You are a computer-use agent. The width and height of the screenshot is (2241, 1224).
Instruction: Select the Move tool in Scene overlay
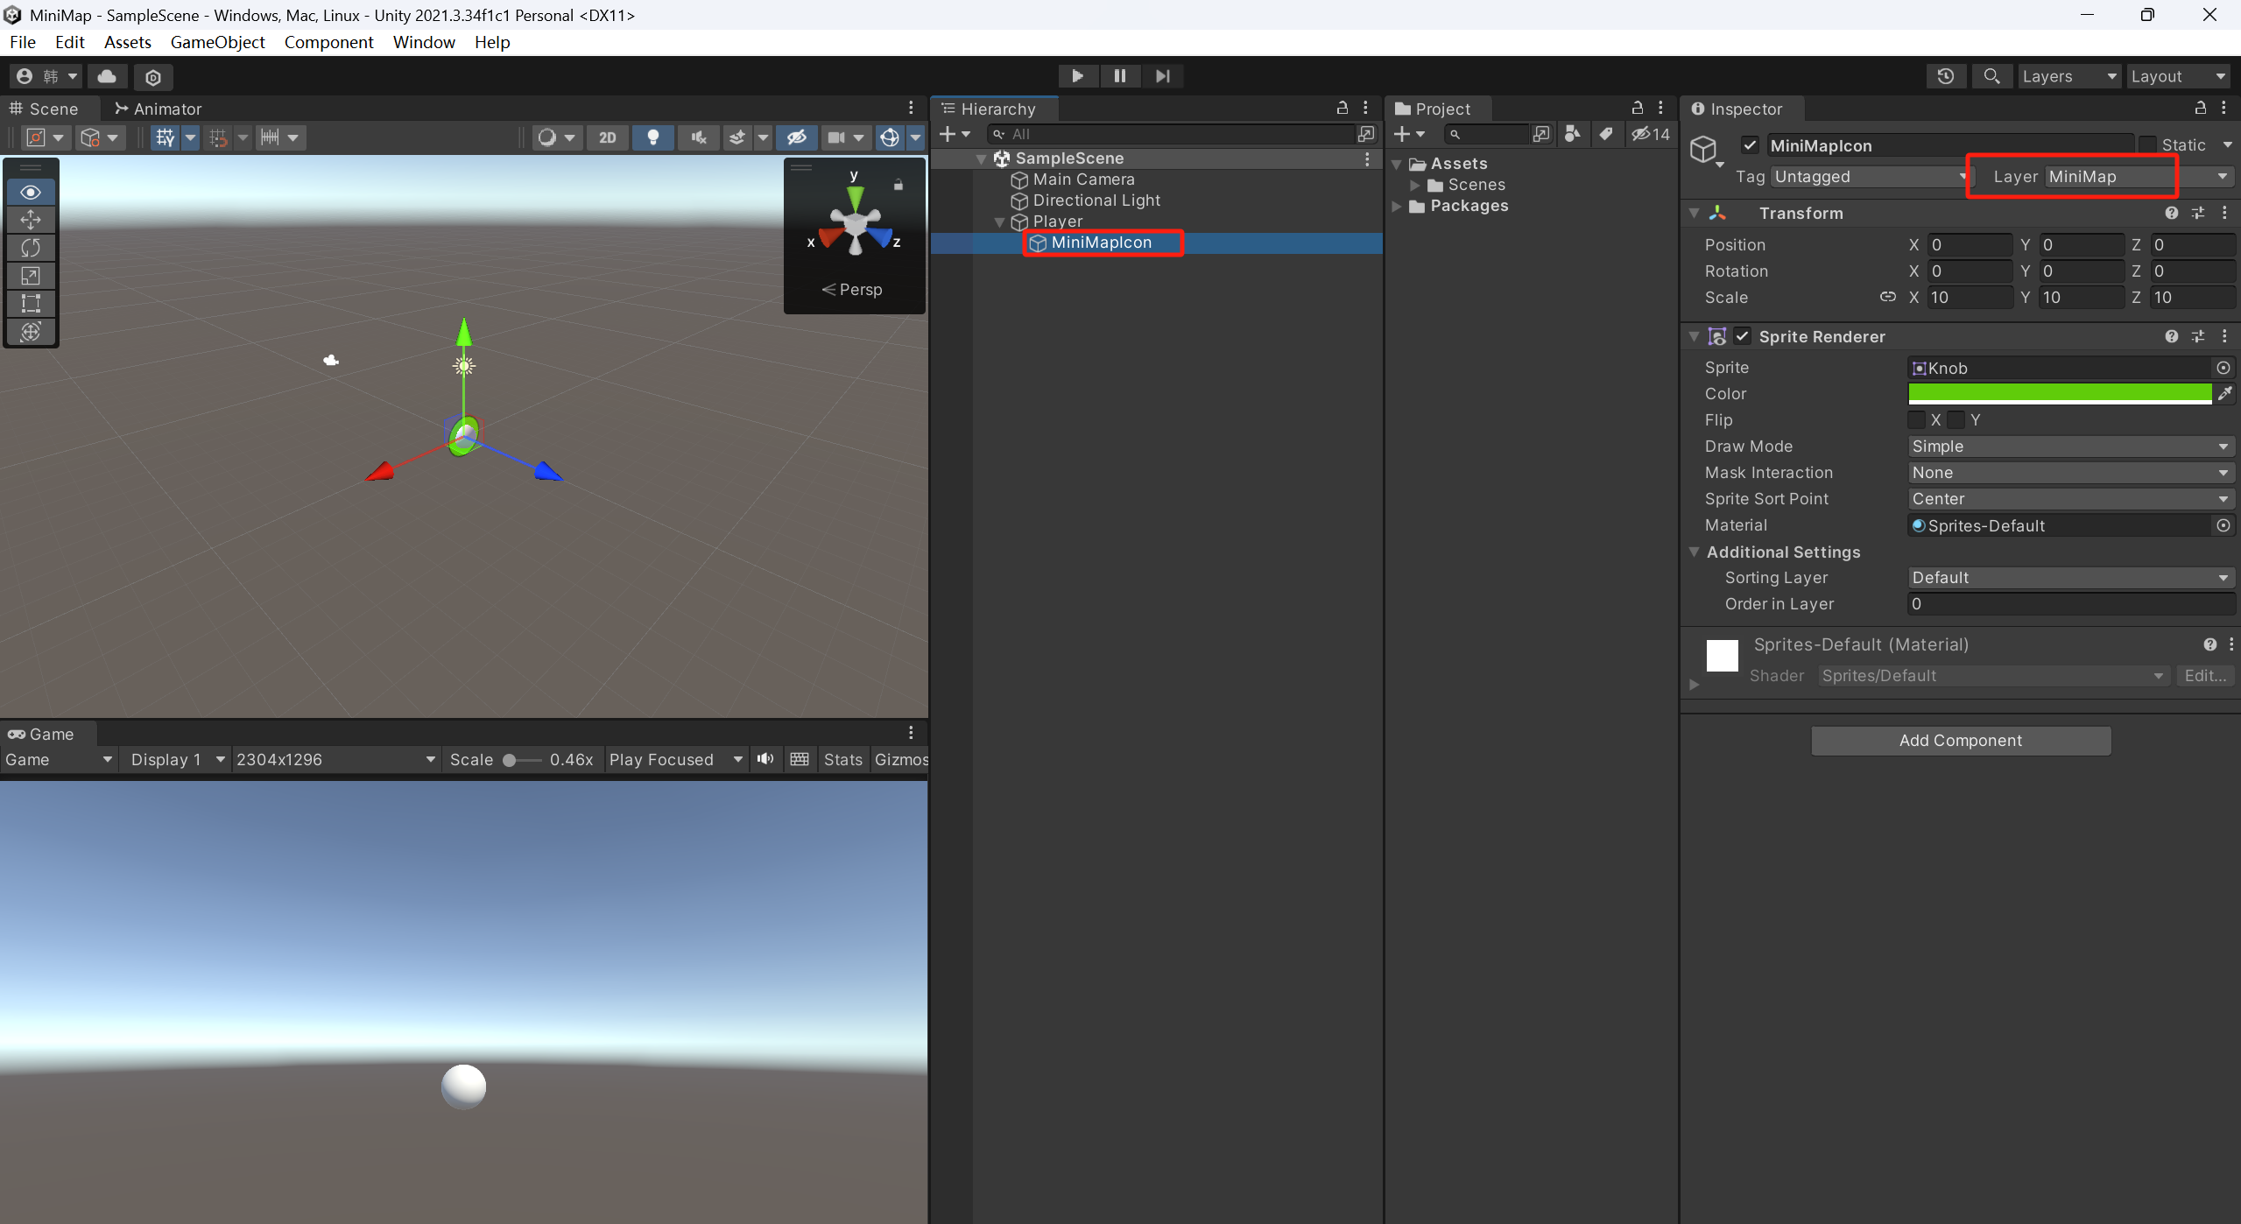[31, 220]
